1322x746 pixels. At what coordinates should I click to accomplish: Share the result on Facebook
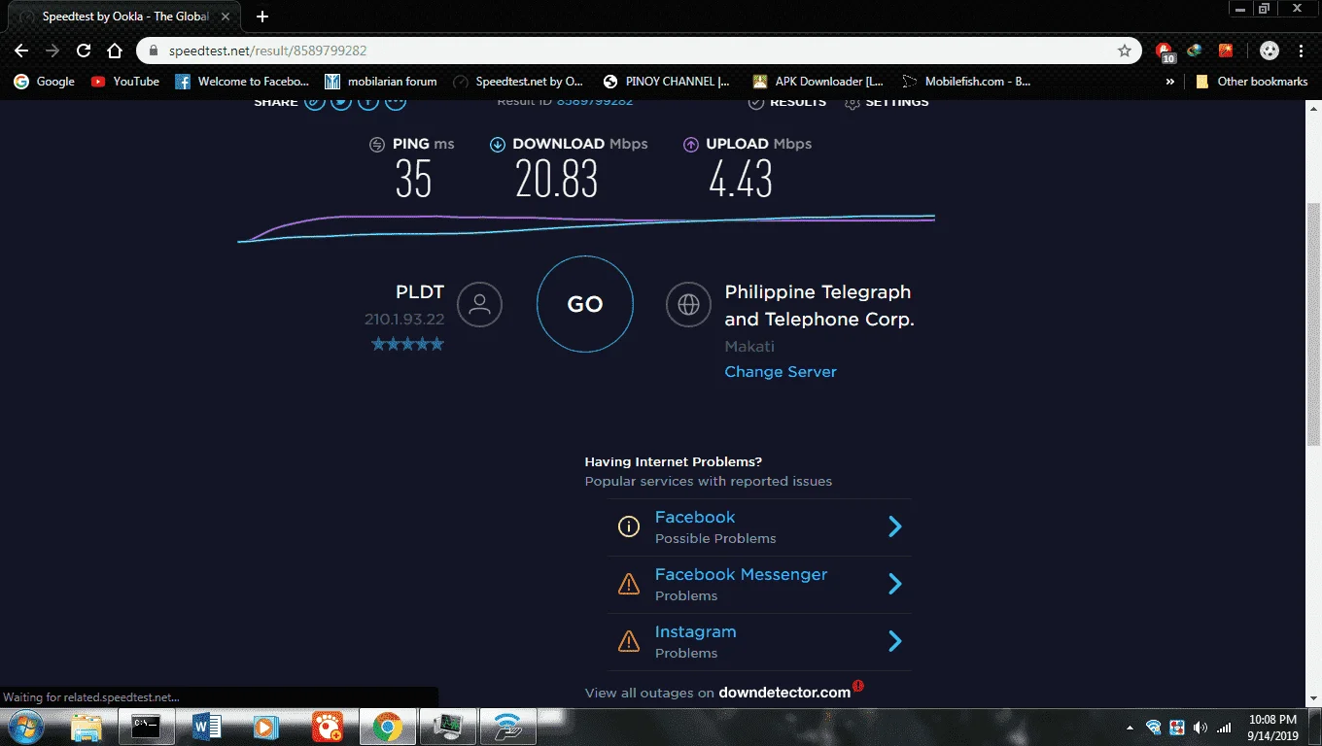click(366, 102)
